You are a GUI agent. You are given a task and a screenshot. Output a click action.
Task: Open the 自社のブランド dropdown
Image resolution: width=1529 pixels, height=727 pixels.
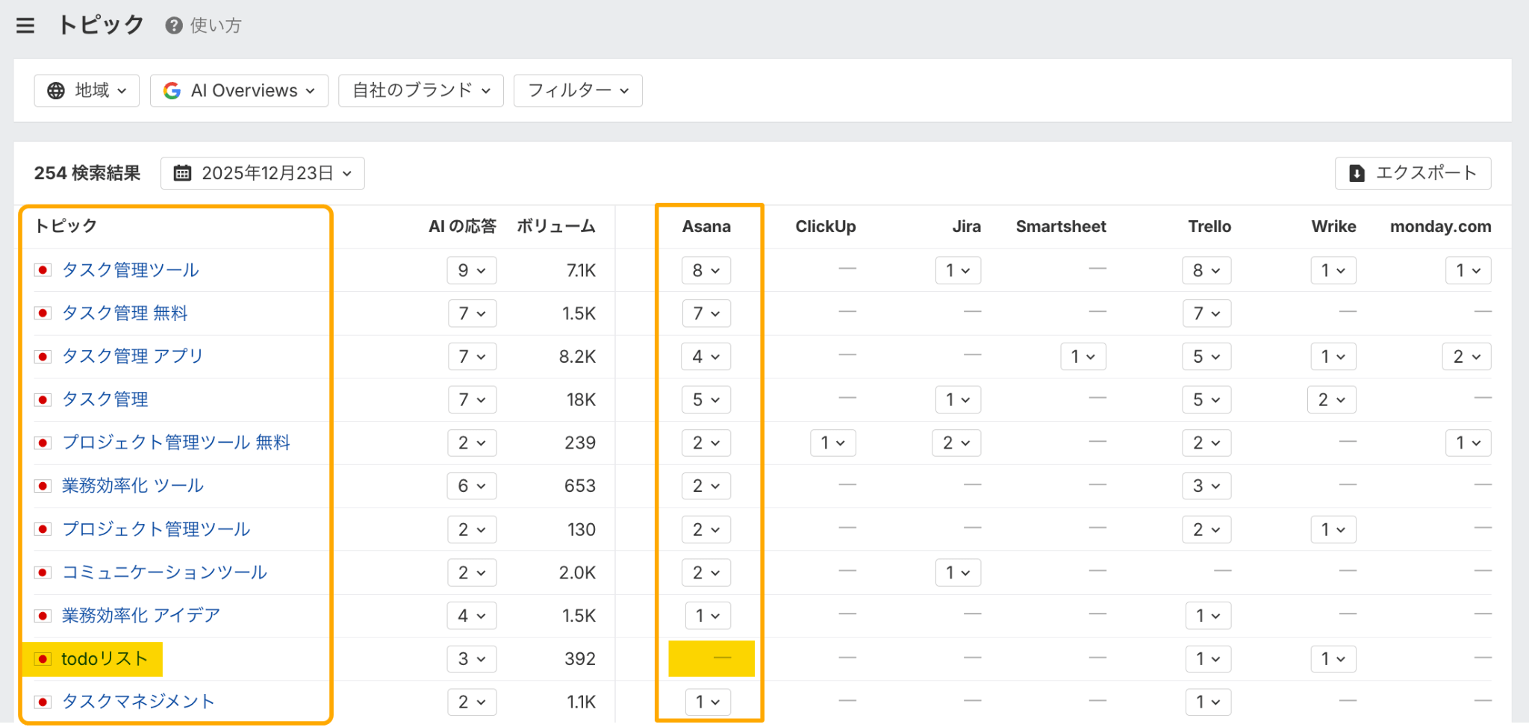420,91
